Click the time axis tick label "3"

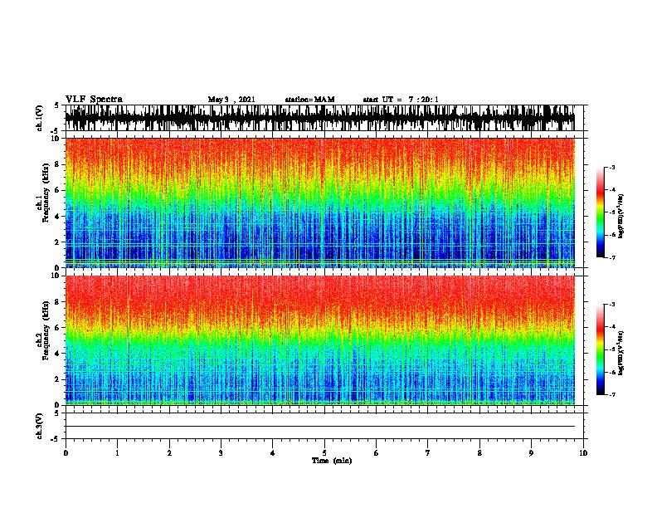[221, 453]
